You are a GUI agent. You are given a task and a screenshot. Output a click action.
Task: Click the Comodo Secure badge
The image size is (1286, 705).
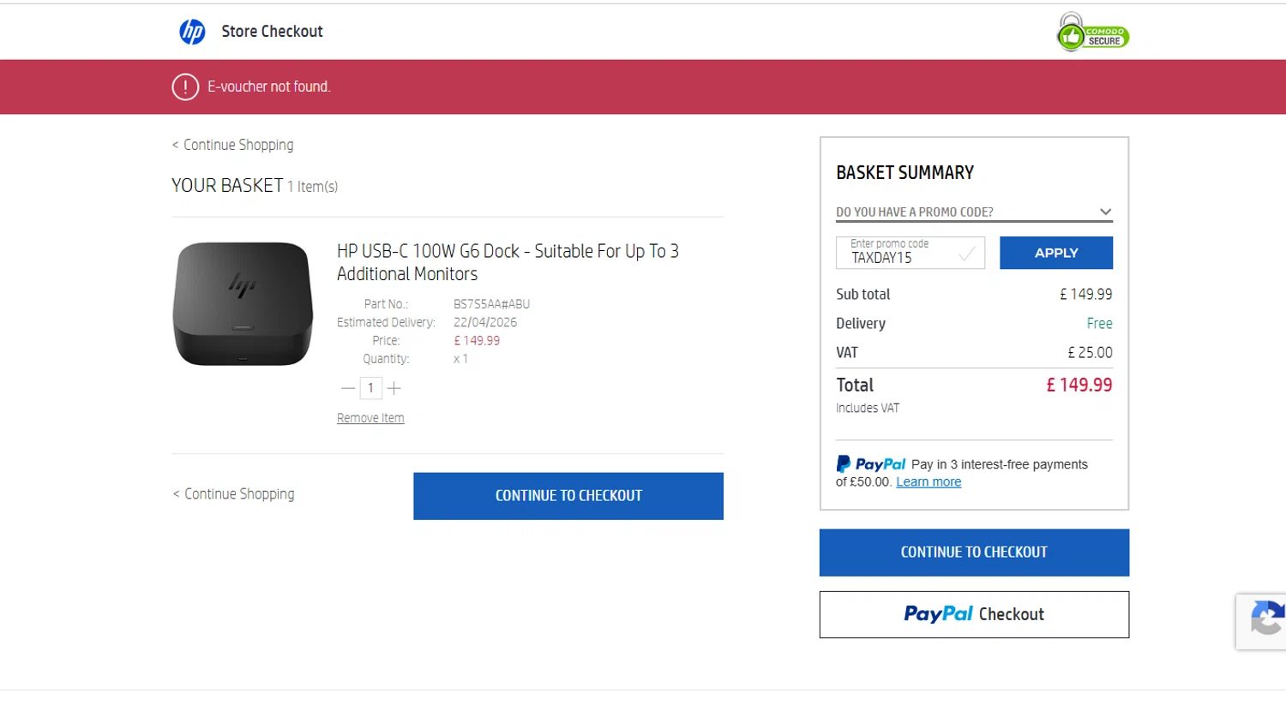click(x=1092, y=33)
